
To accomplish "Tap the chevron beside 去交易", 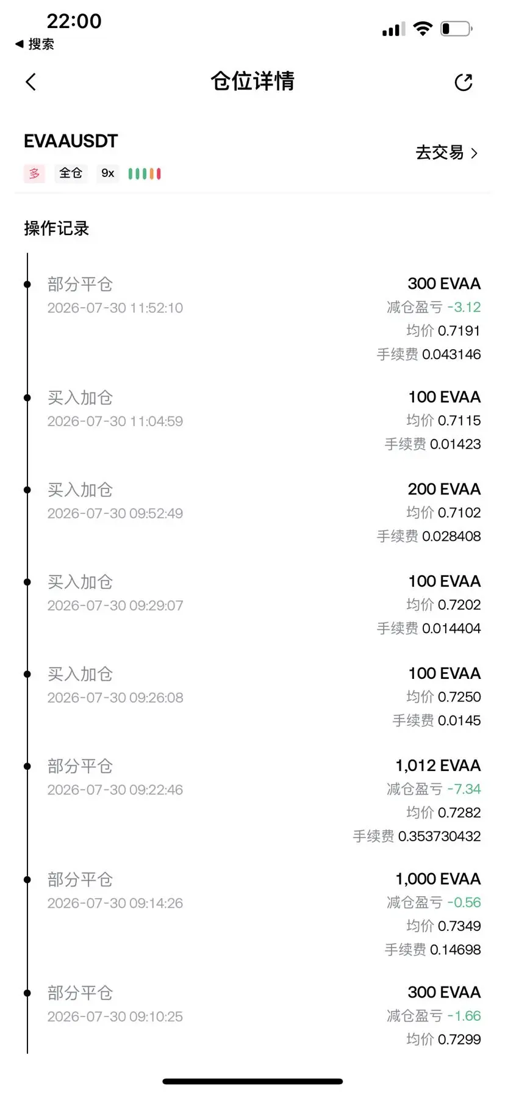I will pyautogui.click(x=475, y=153).
